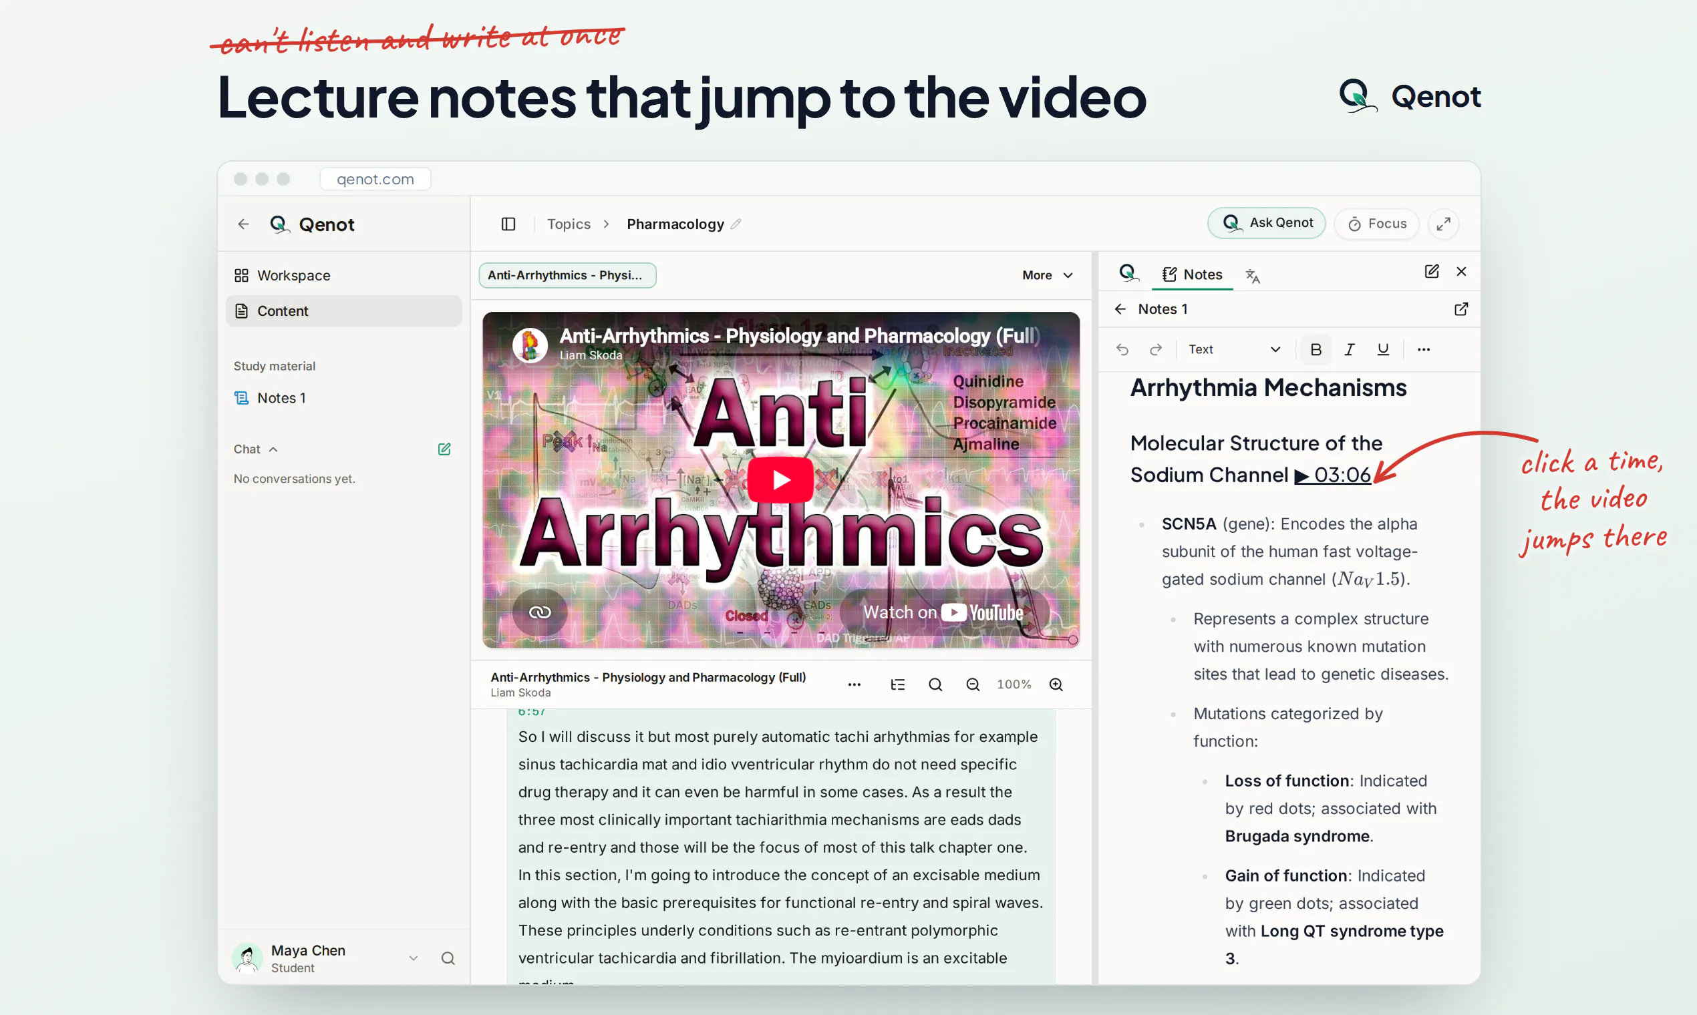Redo note edit

click(x=1156, y=349)
